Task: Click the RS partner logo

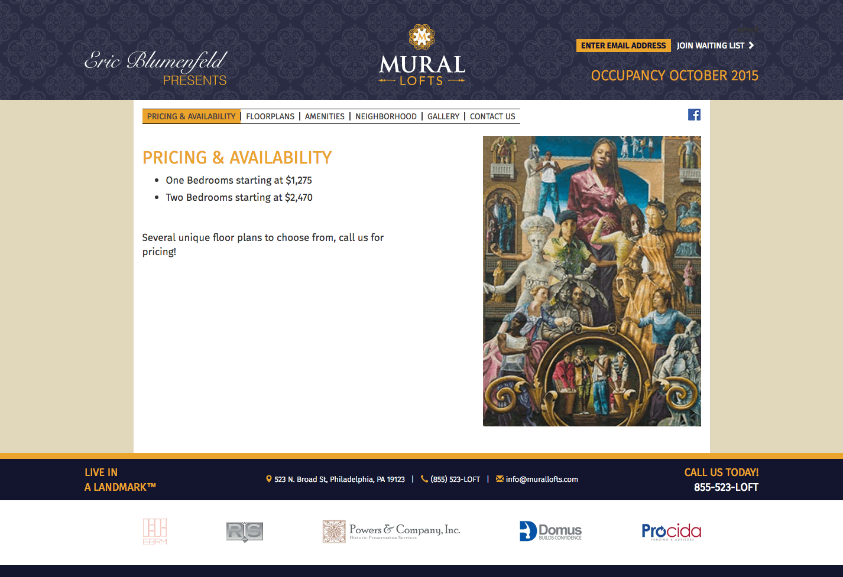Action: tap(244, 532)
